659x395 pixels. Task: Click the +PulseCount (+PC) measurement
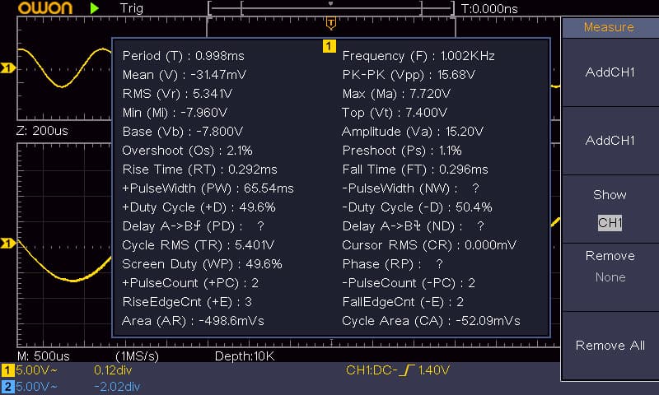[x=190, y=282]
